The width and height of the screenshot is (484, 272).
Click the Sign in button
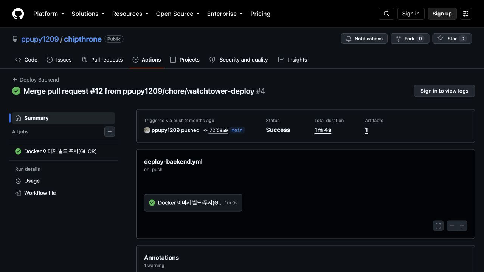point(411,14)
